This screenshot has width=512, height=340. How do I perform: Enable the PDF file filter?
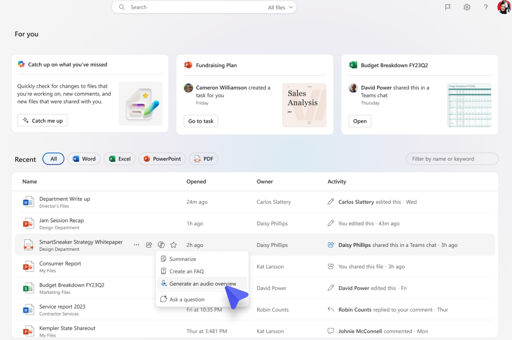pyautogui.click(x=203, y=159)
